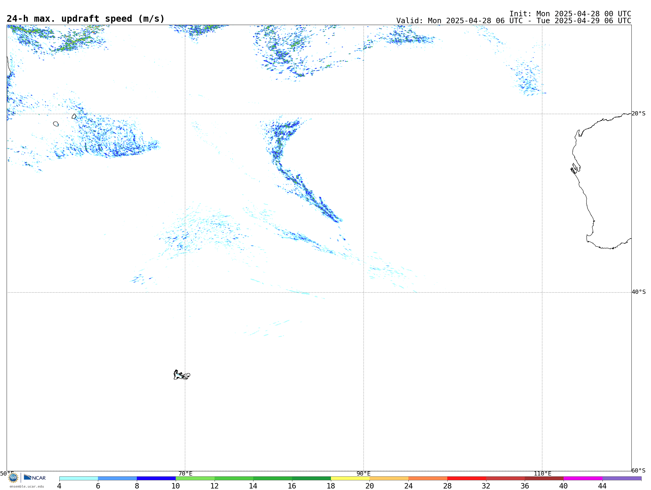Click the 36–40 m/s brown swatch
651x490 pixels.
tap(544, 478)
